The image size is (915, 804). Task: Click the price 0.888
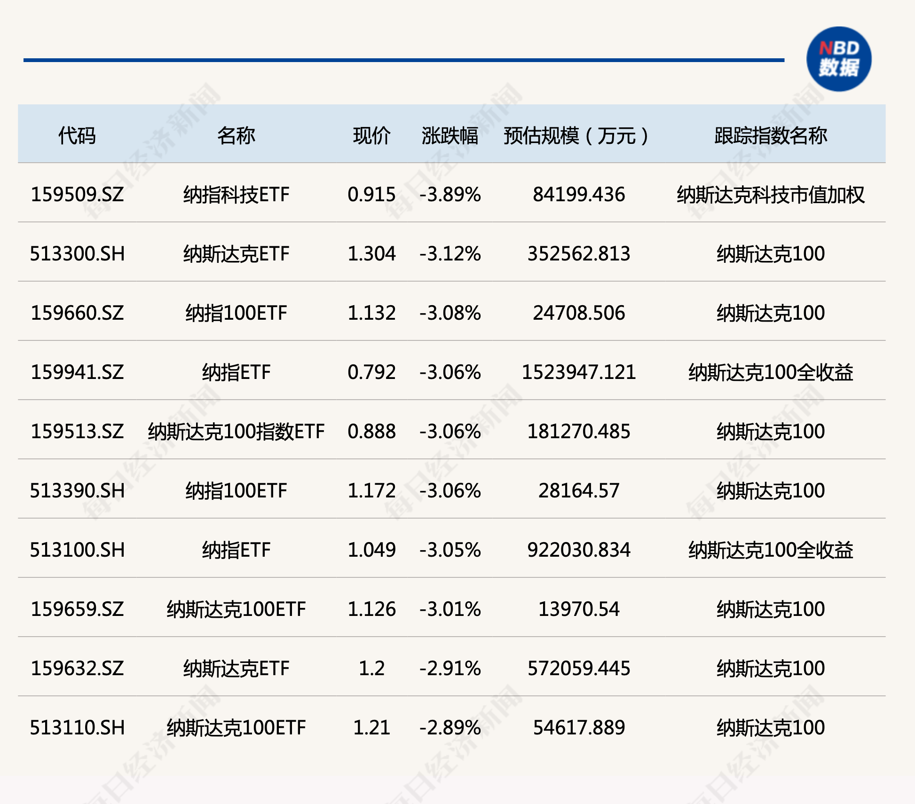coord(371,432)
